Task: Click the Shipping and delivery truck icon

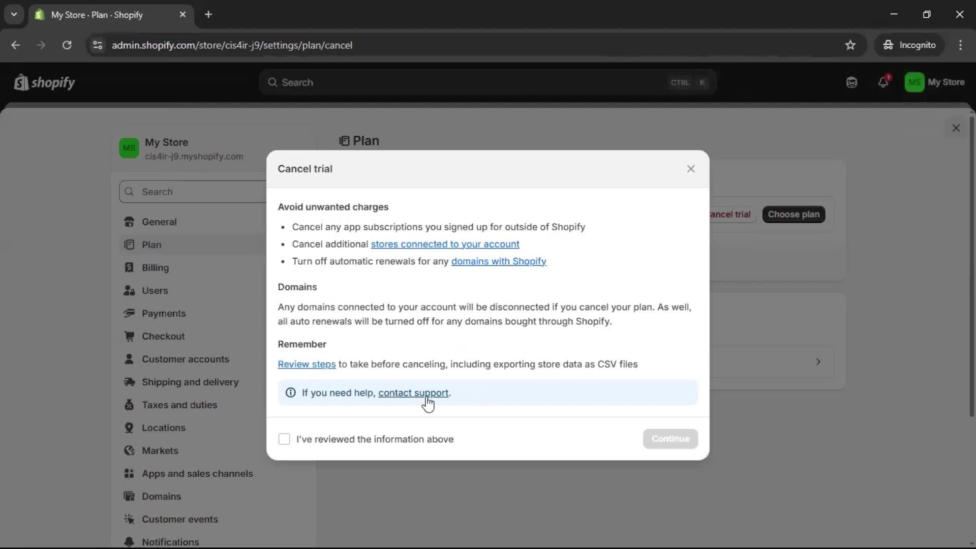Action: pos(129,382)
